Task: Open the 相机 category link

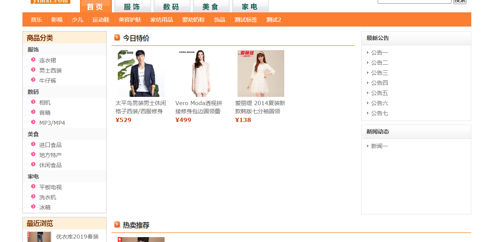Action: pos(45,102)
